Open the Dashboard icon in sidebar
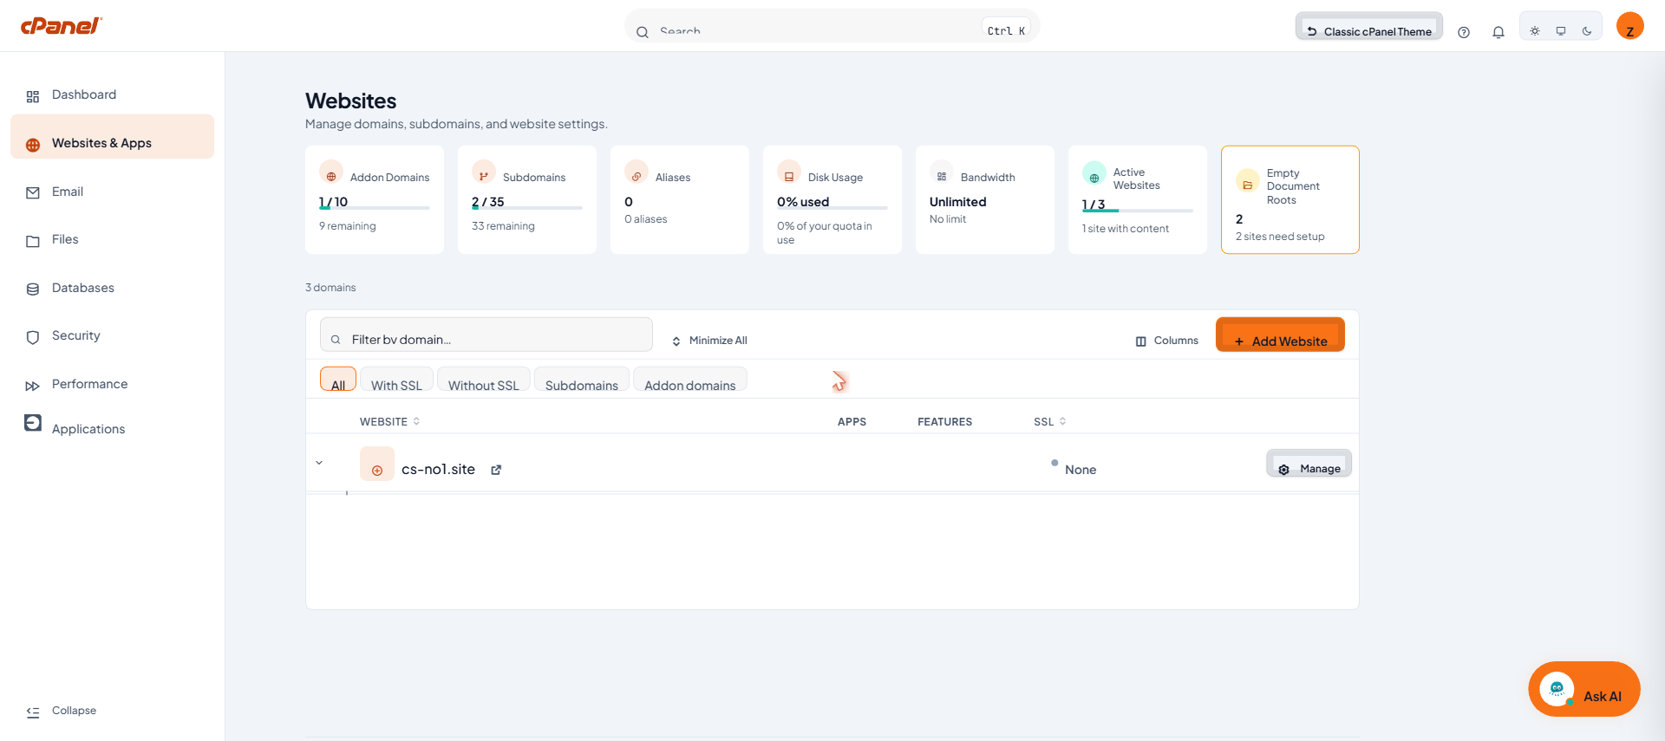Screen dimensions: 1665x741 (x=33, y=96)
